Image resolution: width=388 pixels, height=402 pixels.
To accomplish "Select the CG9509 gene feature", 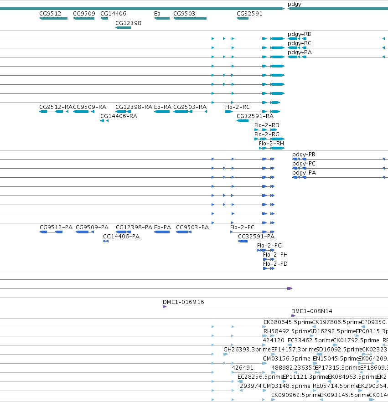I will 83,18.
